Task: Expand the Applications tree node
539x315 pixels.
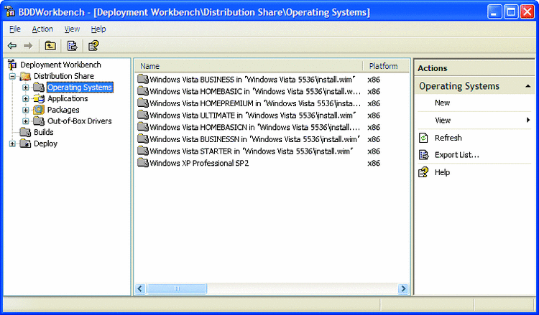Action: (x=25, y=99)
